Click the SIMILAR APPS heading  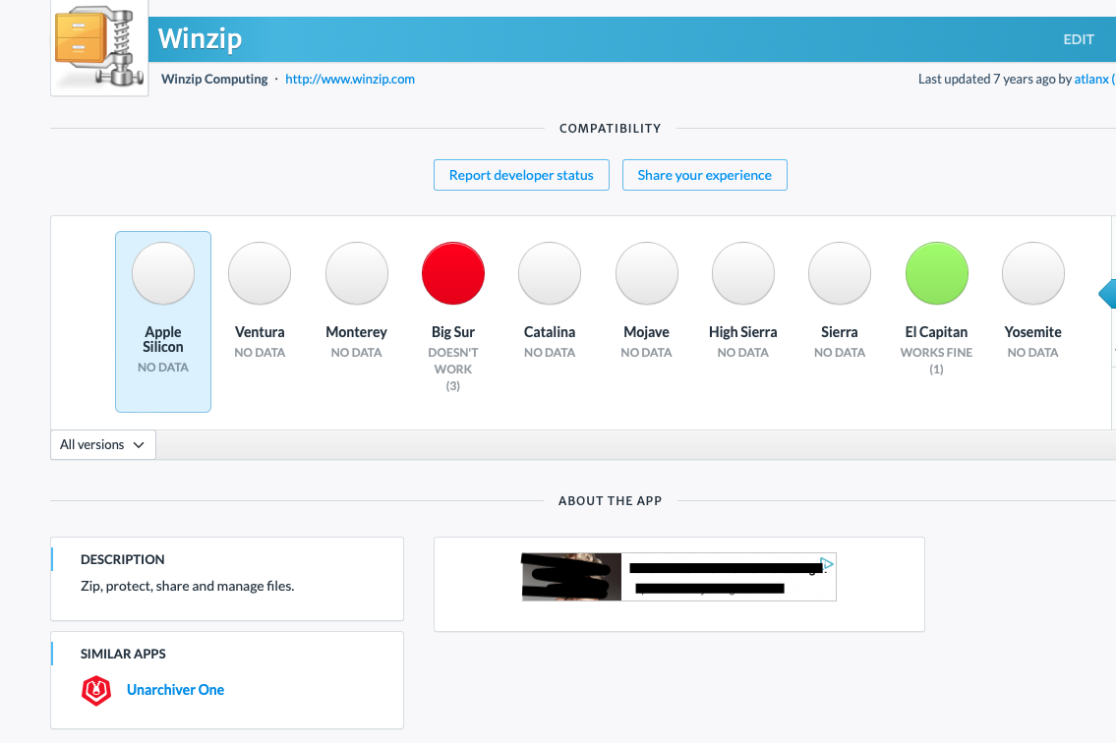123,654
